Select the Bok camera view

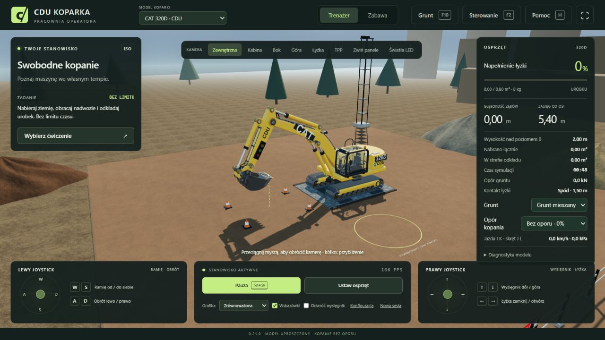[x=277, y=50]
